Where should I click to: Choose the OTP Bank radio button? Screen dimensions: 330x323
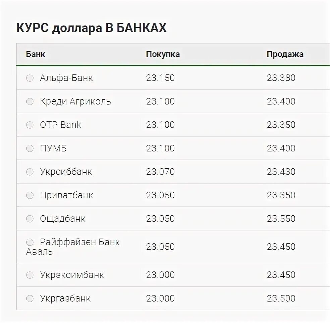pyautogui.click(x=30, y=125)
